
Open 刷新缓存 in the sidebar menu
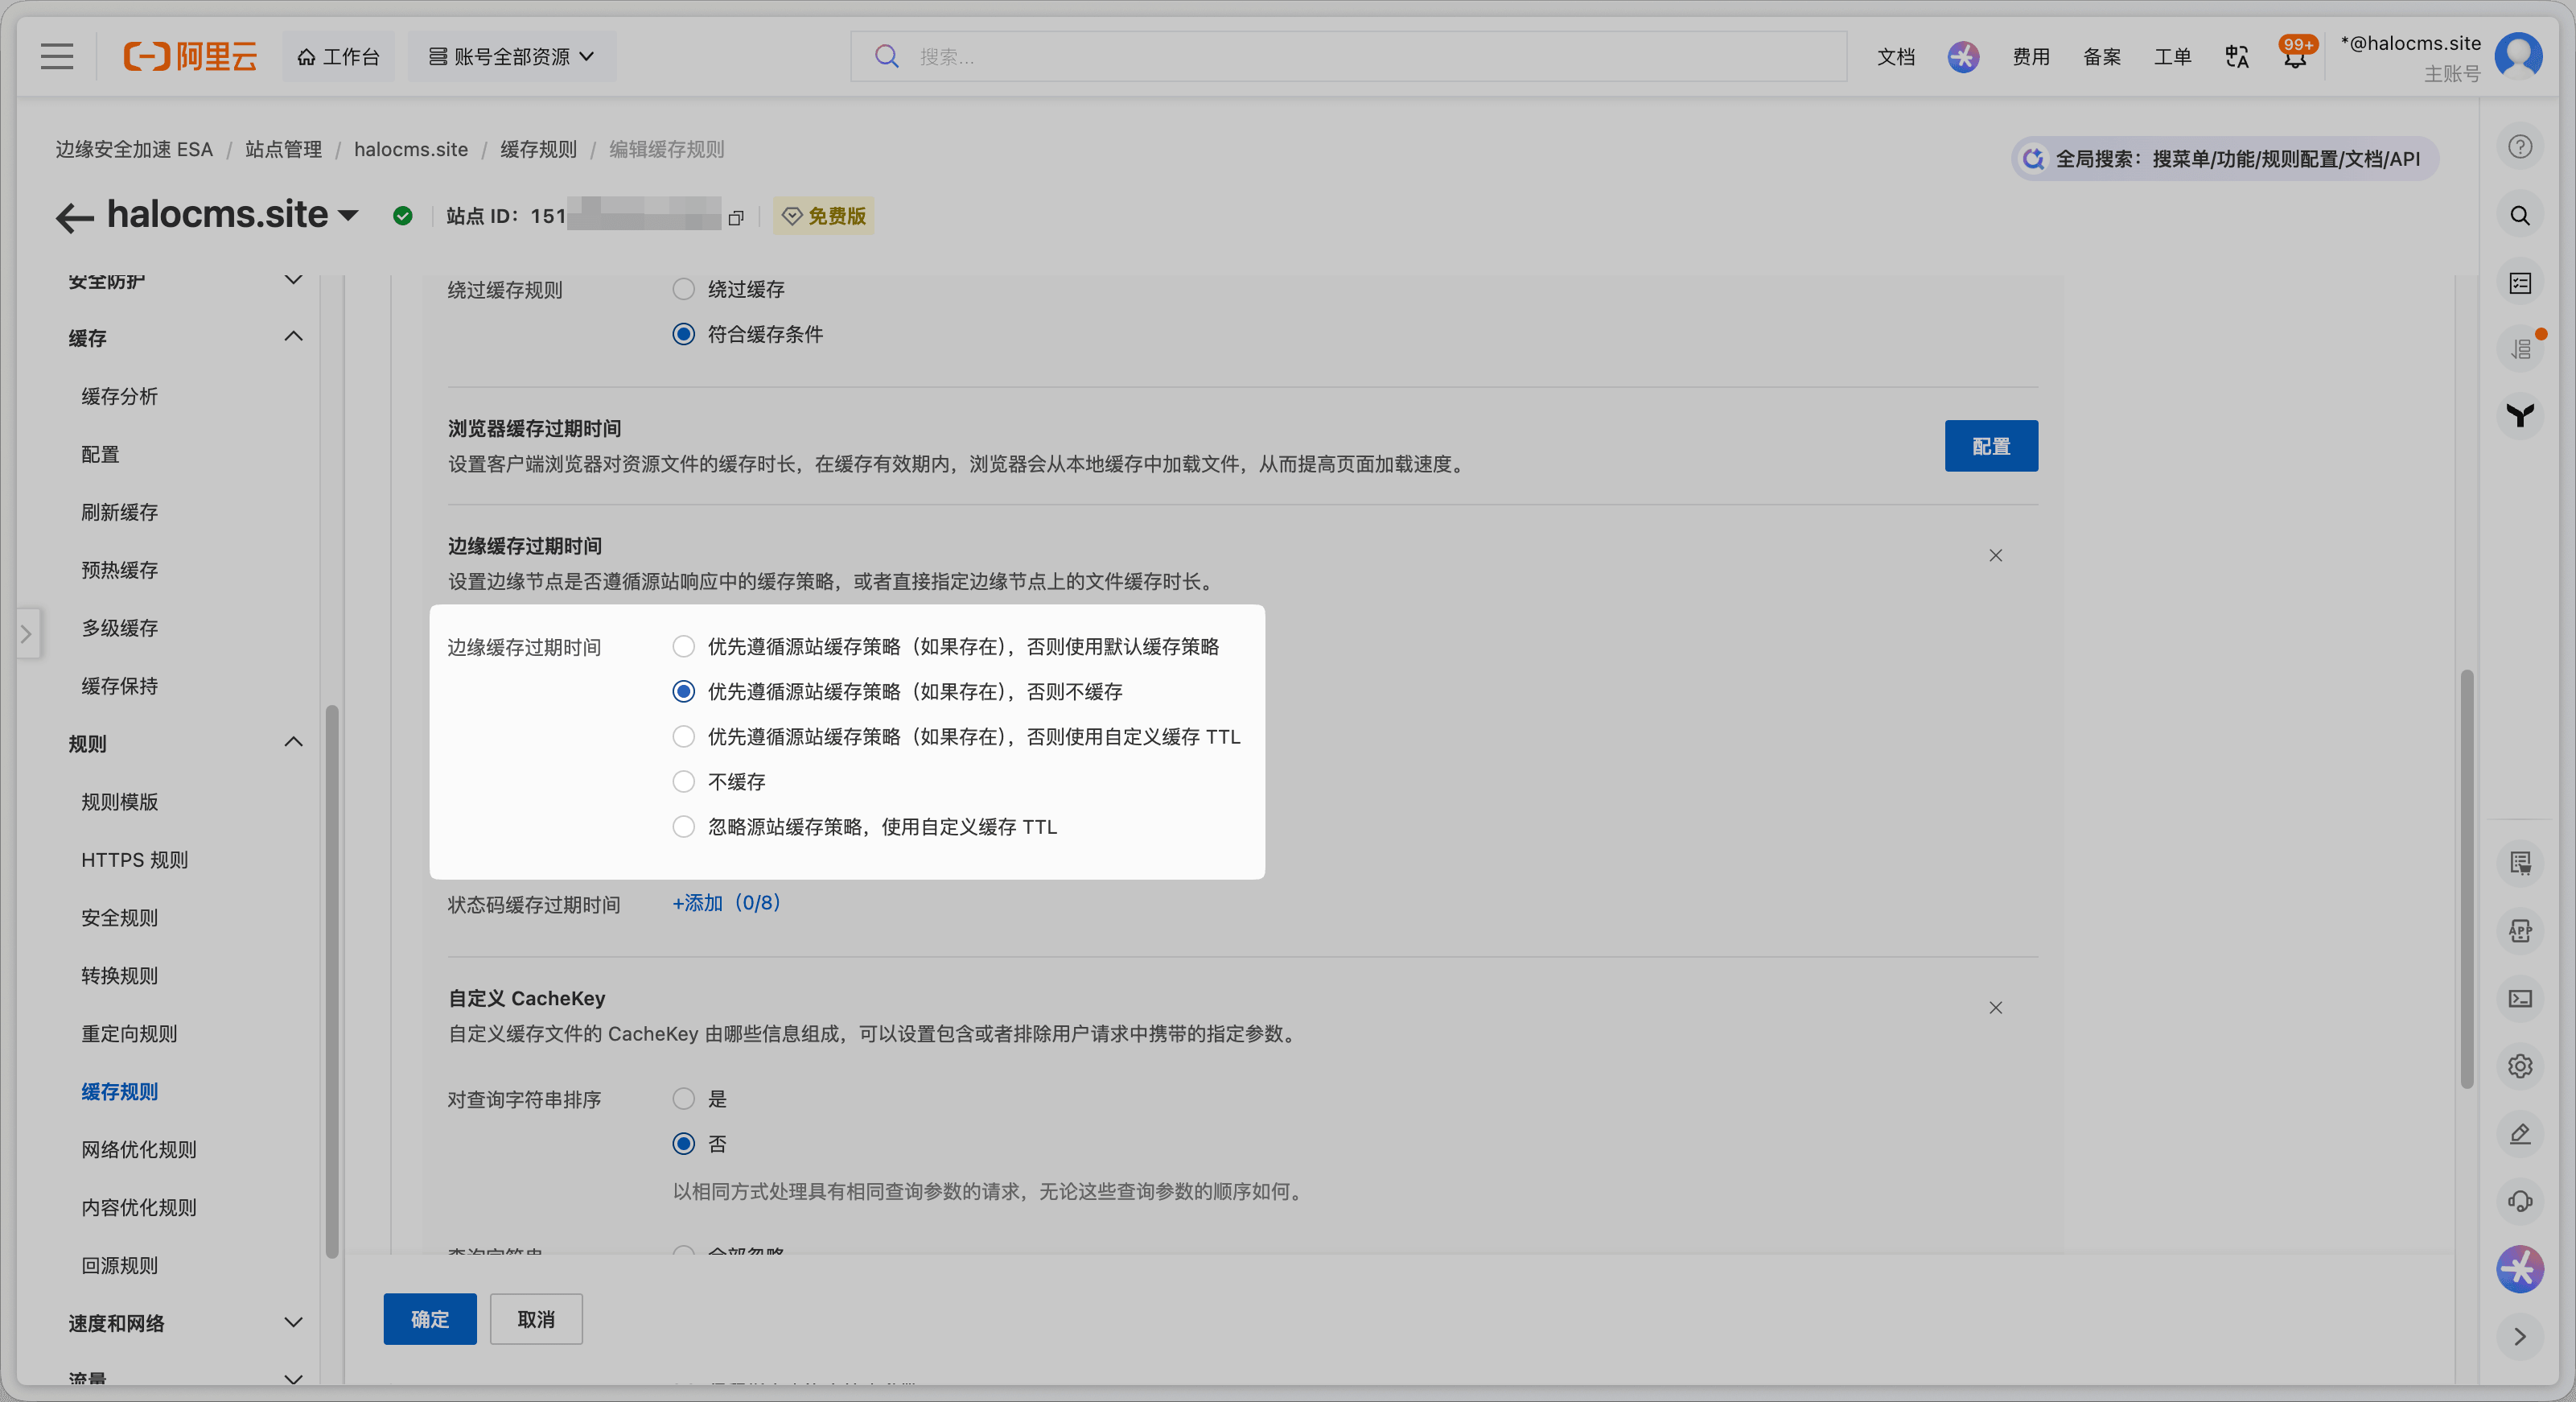pyautogui.click(x=119, y=513)
